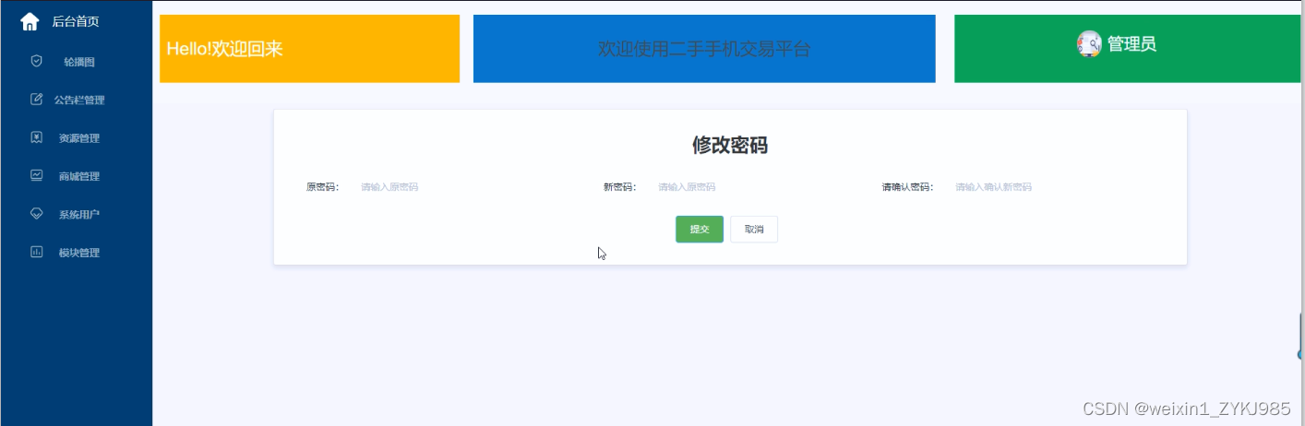The image size is (1305, 426).
Task: Click the administrator avatar icon
Action: (x=1089, y=43)
